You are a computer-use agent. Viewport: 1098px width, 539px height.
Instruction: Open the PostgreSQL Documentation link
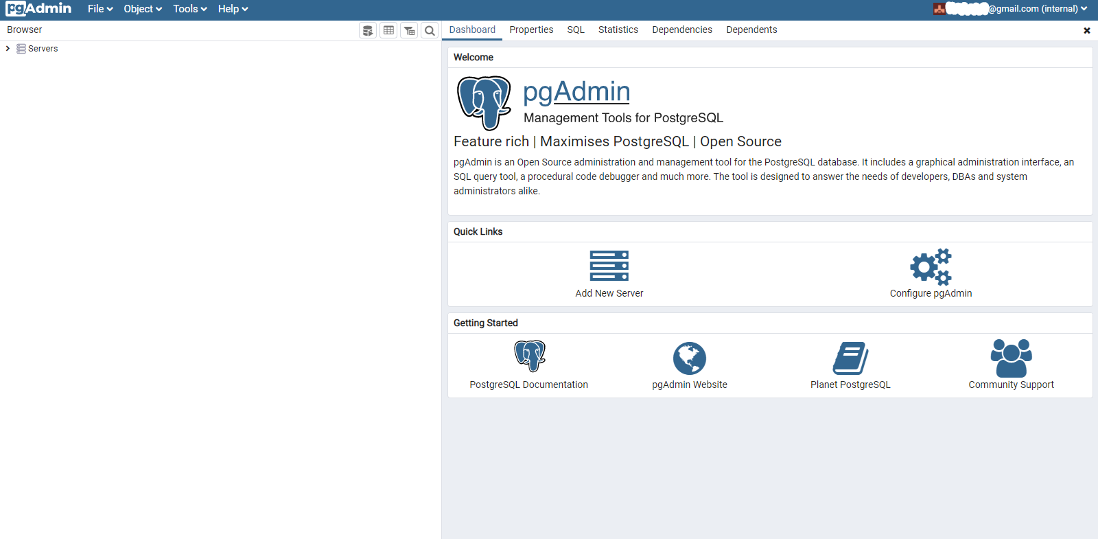click(x=529, y=385)
